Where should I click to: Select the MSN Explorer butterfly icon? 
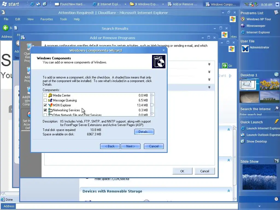point(50,105)
